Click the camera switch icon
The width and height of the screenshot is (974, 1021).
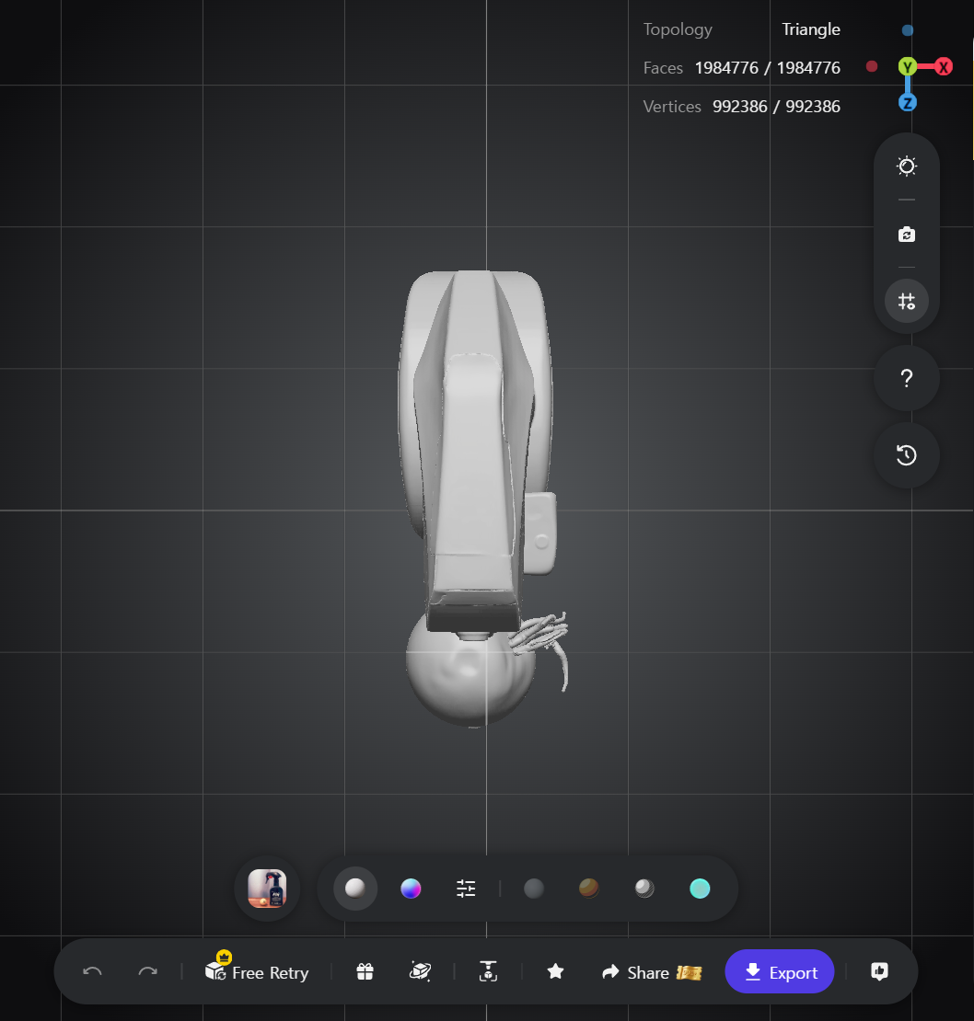(x=906, y=235)
